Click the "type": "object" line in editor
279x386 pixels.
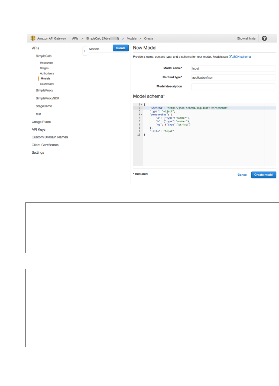pyautogui.click(x=162, y=111)
